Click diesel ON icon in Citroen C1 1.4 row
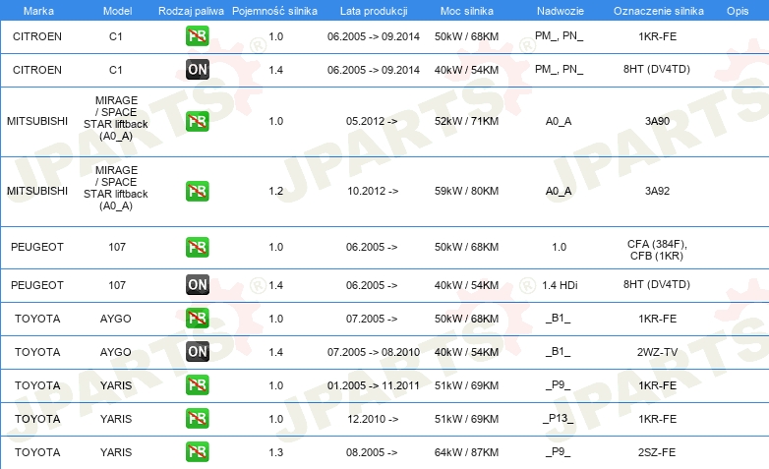The image size is (769, 469). (x=197, y=70)
